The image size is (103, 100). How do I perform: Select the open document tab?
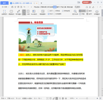(24, 3)
